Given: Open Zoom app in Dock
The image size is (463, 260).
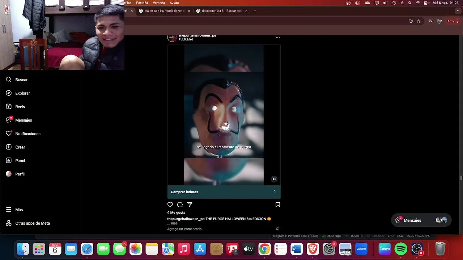Looking at the screenshot, I should tap(361, 249).
